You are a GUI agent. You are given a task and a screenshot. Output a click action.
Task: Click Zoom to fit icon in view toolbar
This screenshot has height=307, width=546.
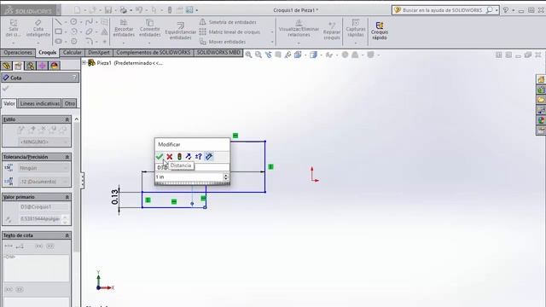(x=248, y=55)
